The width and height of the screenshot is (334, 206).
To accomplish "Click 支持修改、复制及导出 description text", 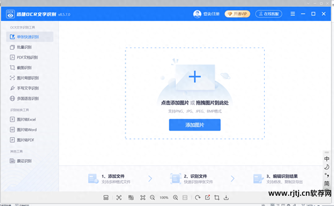I will click(284, 182).
